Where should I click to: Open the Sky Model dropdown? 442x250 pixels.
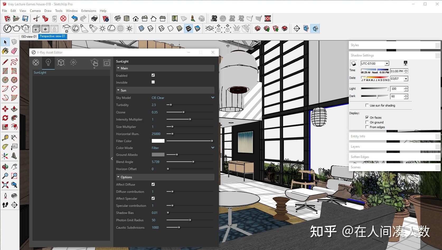(213, 98)
